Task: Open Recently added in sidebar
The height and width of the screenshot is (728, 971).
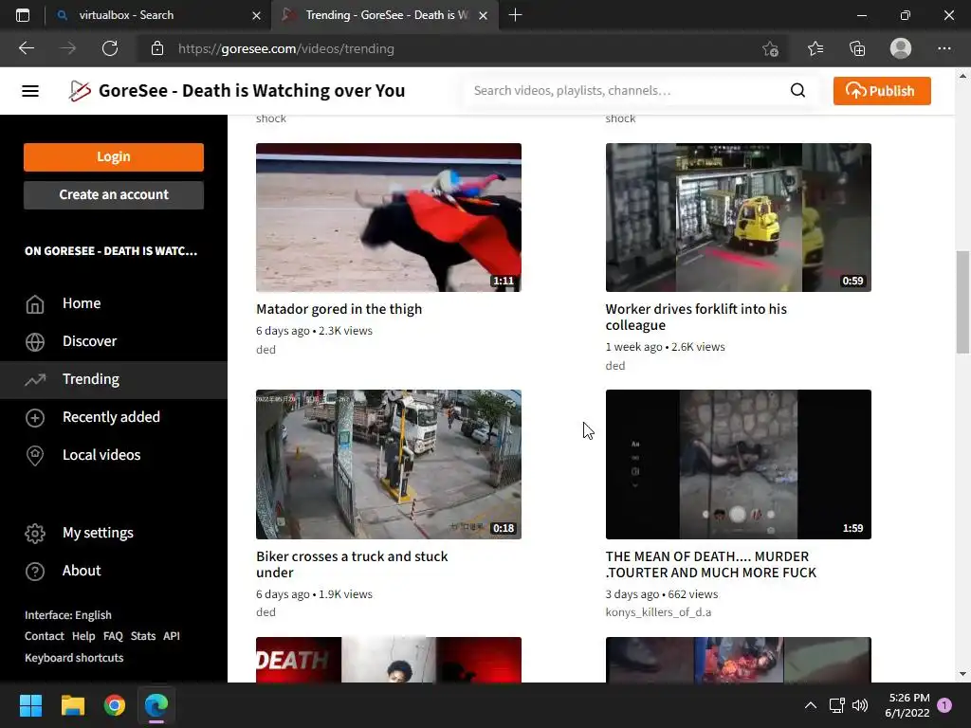Action: pos(114,417)
